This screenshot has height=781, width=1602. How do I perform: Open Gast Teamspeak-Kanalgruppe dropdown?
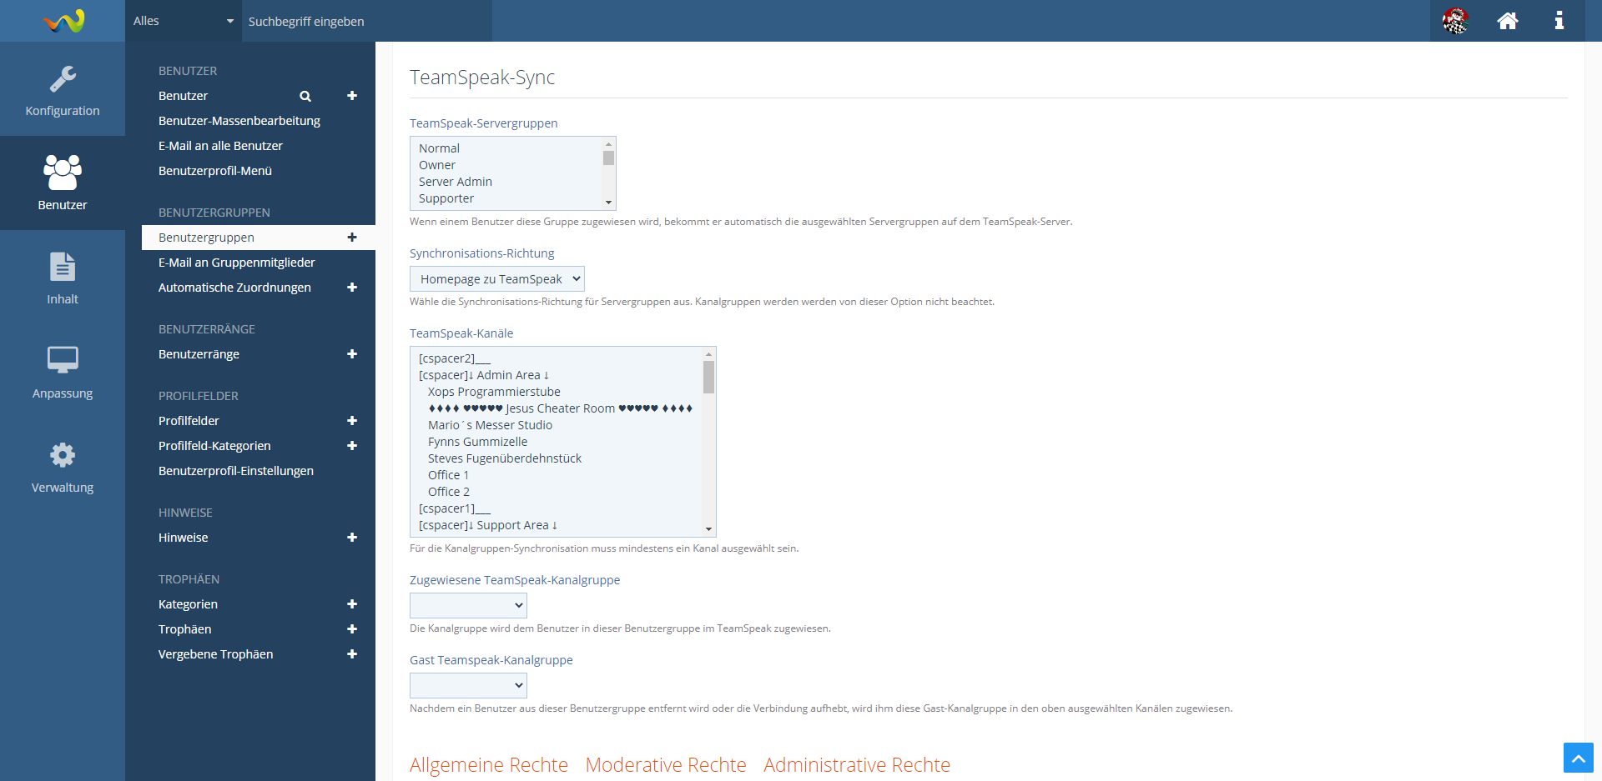[x=468, y=685]
